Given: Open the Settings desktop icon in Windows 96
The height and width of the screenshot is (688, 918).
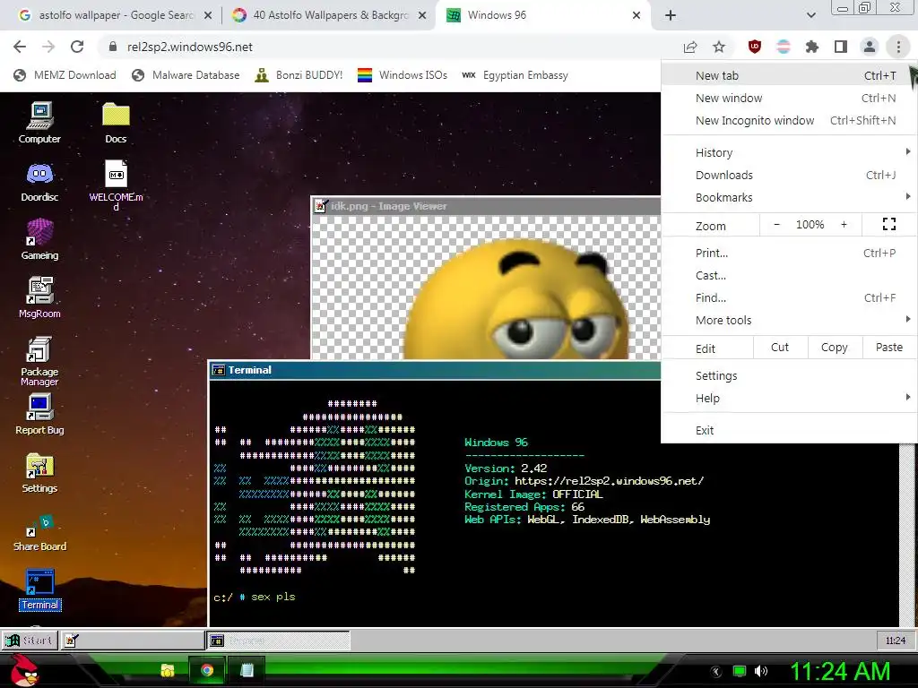Looking at the screenshot, I should 39,473.
